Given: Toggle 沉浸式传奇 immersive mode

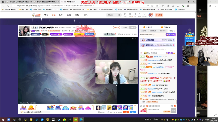Looking at the screenshot, I should tap(110, 34).
